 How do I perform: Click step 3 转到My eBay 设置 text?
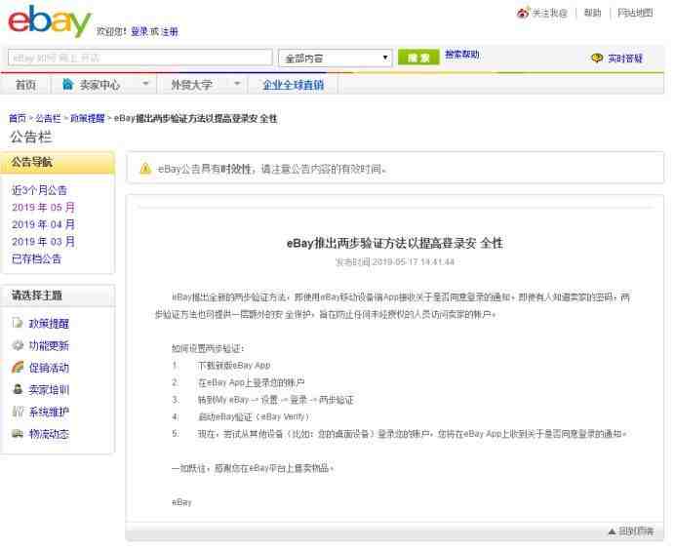(275, 400)
